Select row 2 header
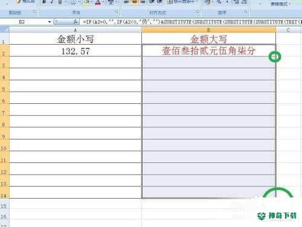The width and height of the screenshot is (302, 227). 4,51
